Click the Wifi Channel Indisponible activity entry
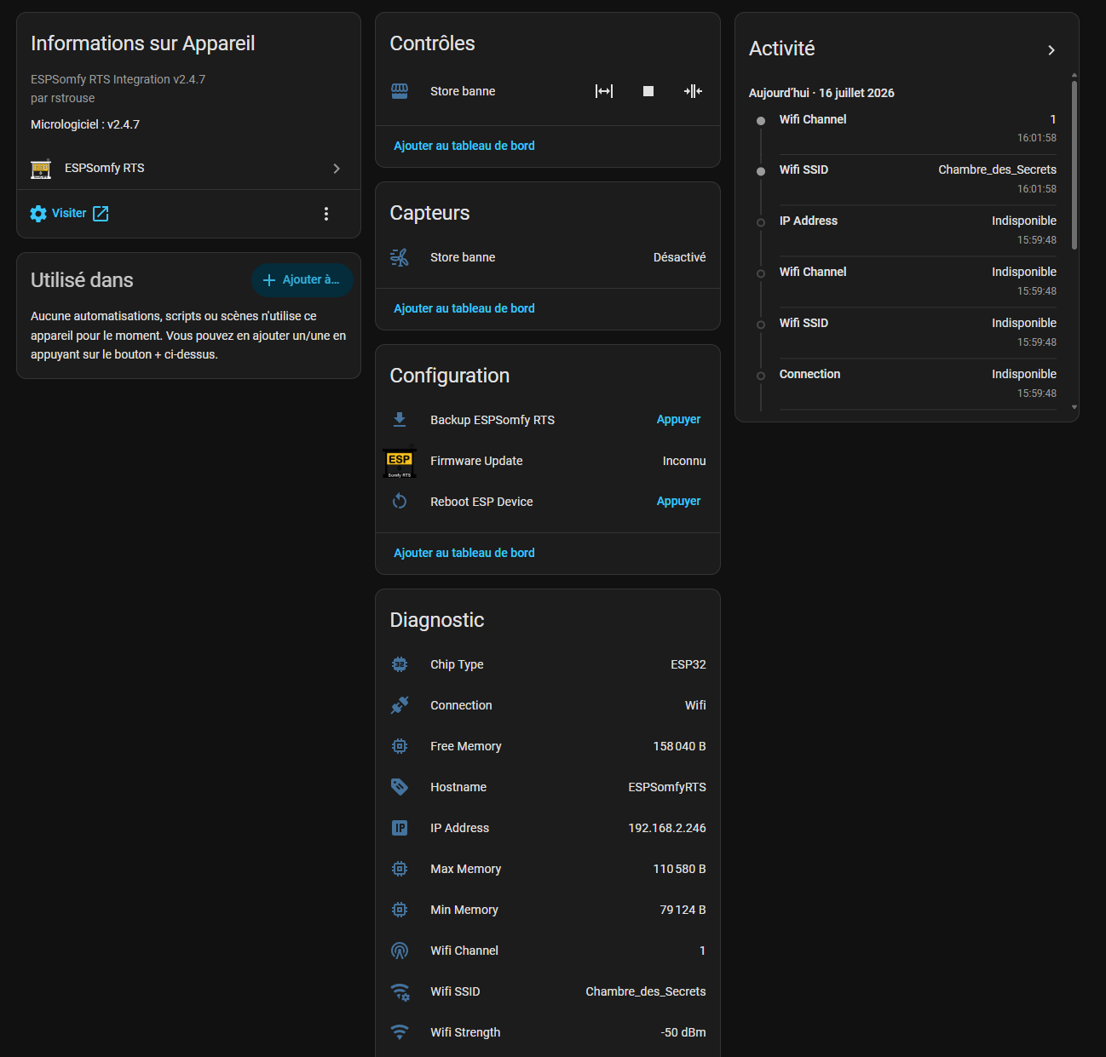The height and width of the screenshot is (1057, 1106). tap(918, 282)
